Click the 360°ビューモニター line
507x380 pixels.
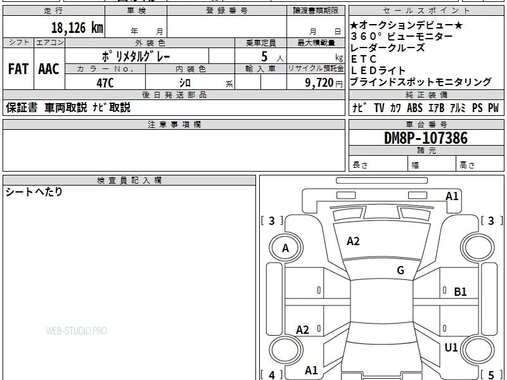tap(402, 36)
